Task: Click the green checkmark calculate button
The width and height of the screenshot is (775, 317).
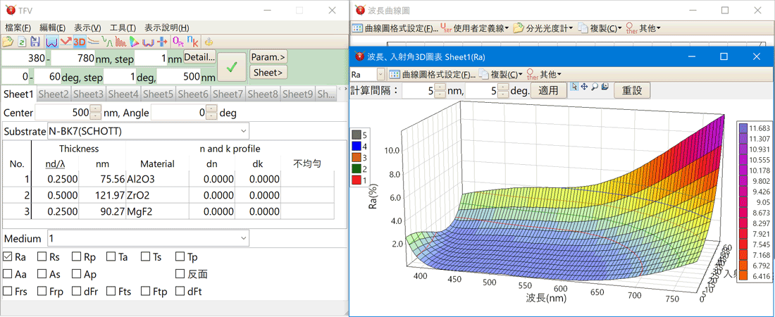Action: [x=231, y=67]
